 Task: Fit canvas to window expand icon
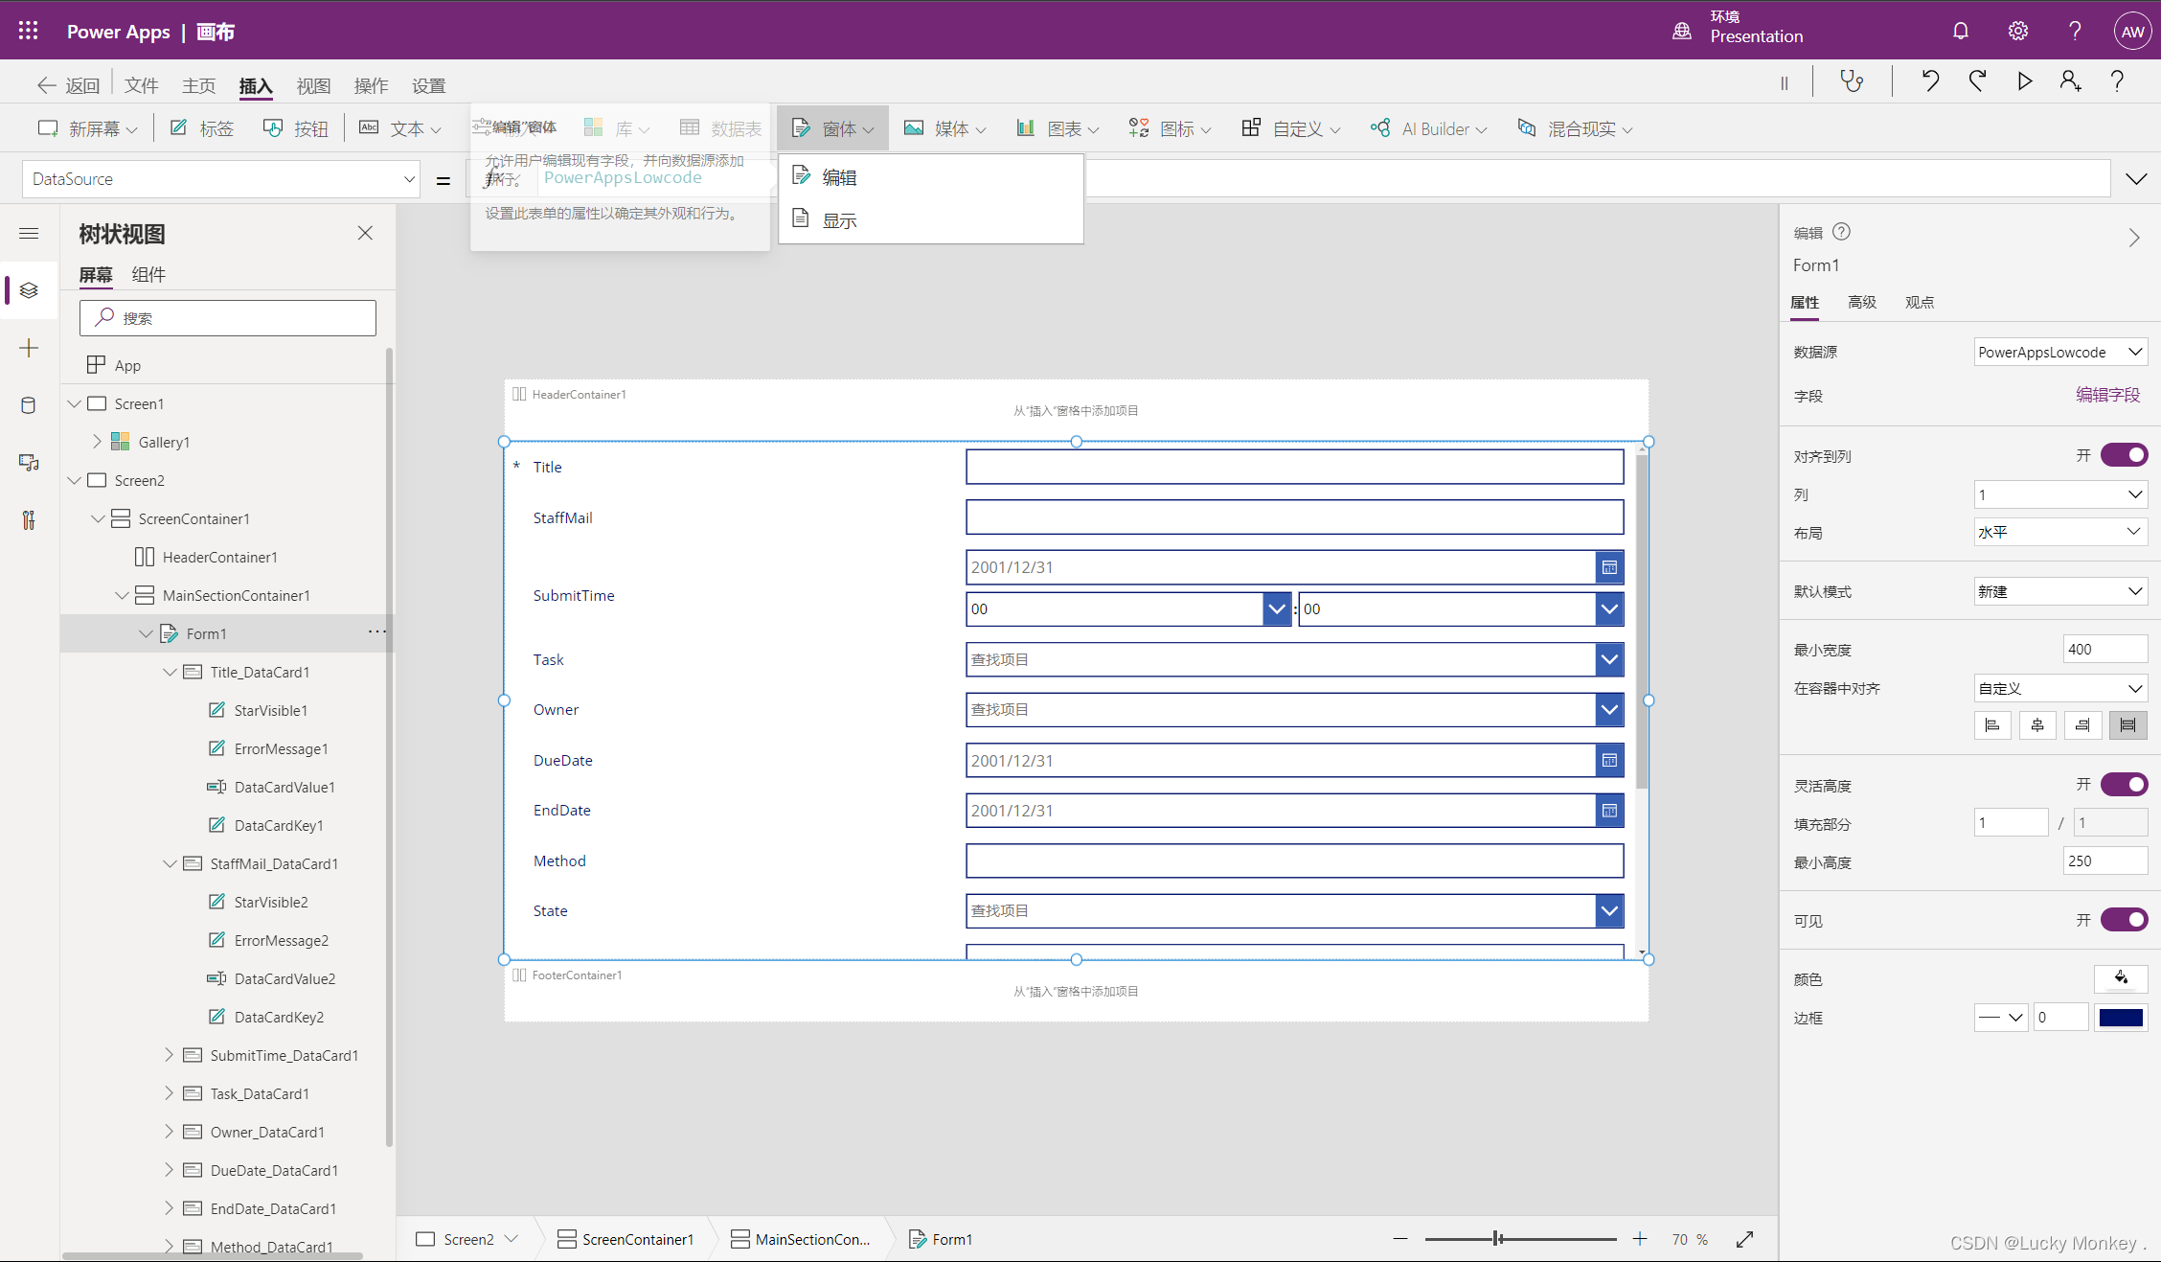pyautogui.click(x=1744, y=1239)
